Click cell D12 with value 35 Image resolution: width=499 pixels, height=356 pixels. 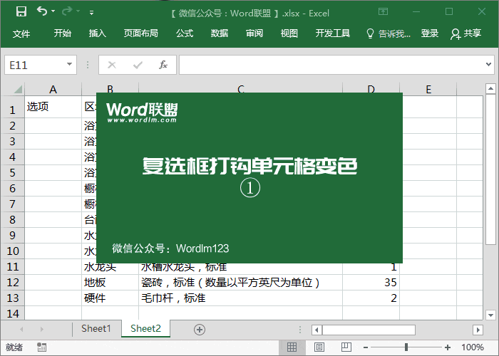371,282
